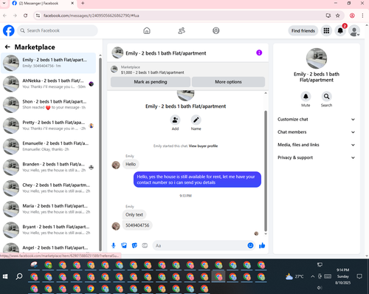Mute the conversation with bell icon
The height and width of the screenshot is (294, 369).
(306, 96)
